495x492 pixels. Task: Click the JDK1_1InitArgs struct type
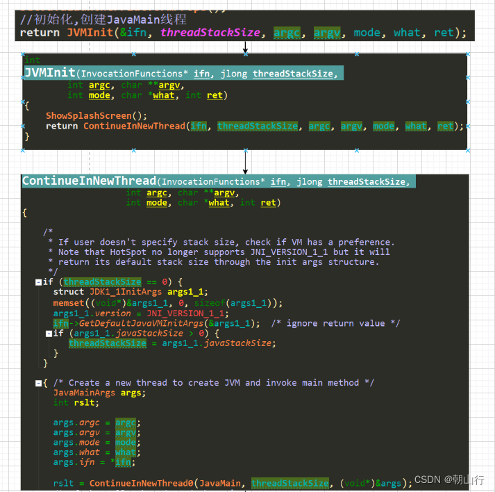[x=126, y=292]
